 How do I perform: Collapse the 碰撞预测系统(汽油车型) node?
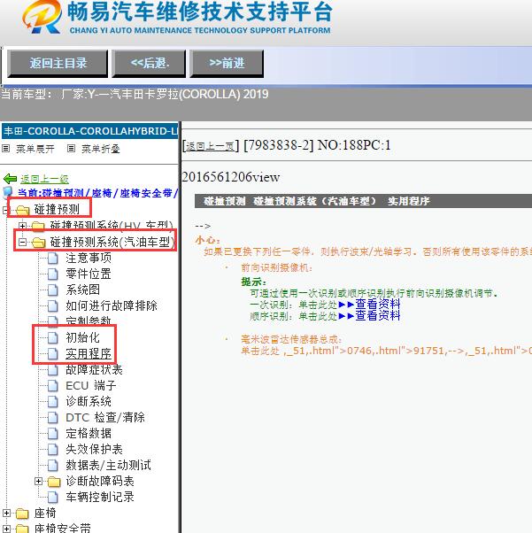tap(22, 242)
